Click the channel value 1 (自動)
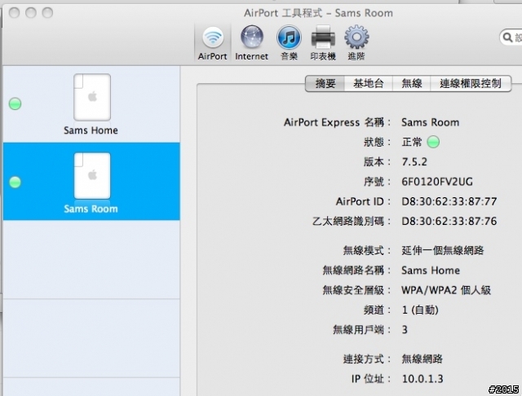 point(420,310)
